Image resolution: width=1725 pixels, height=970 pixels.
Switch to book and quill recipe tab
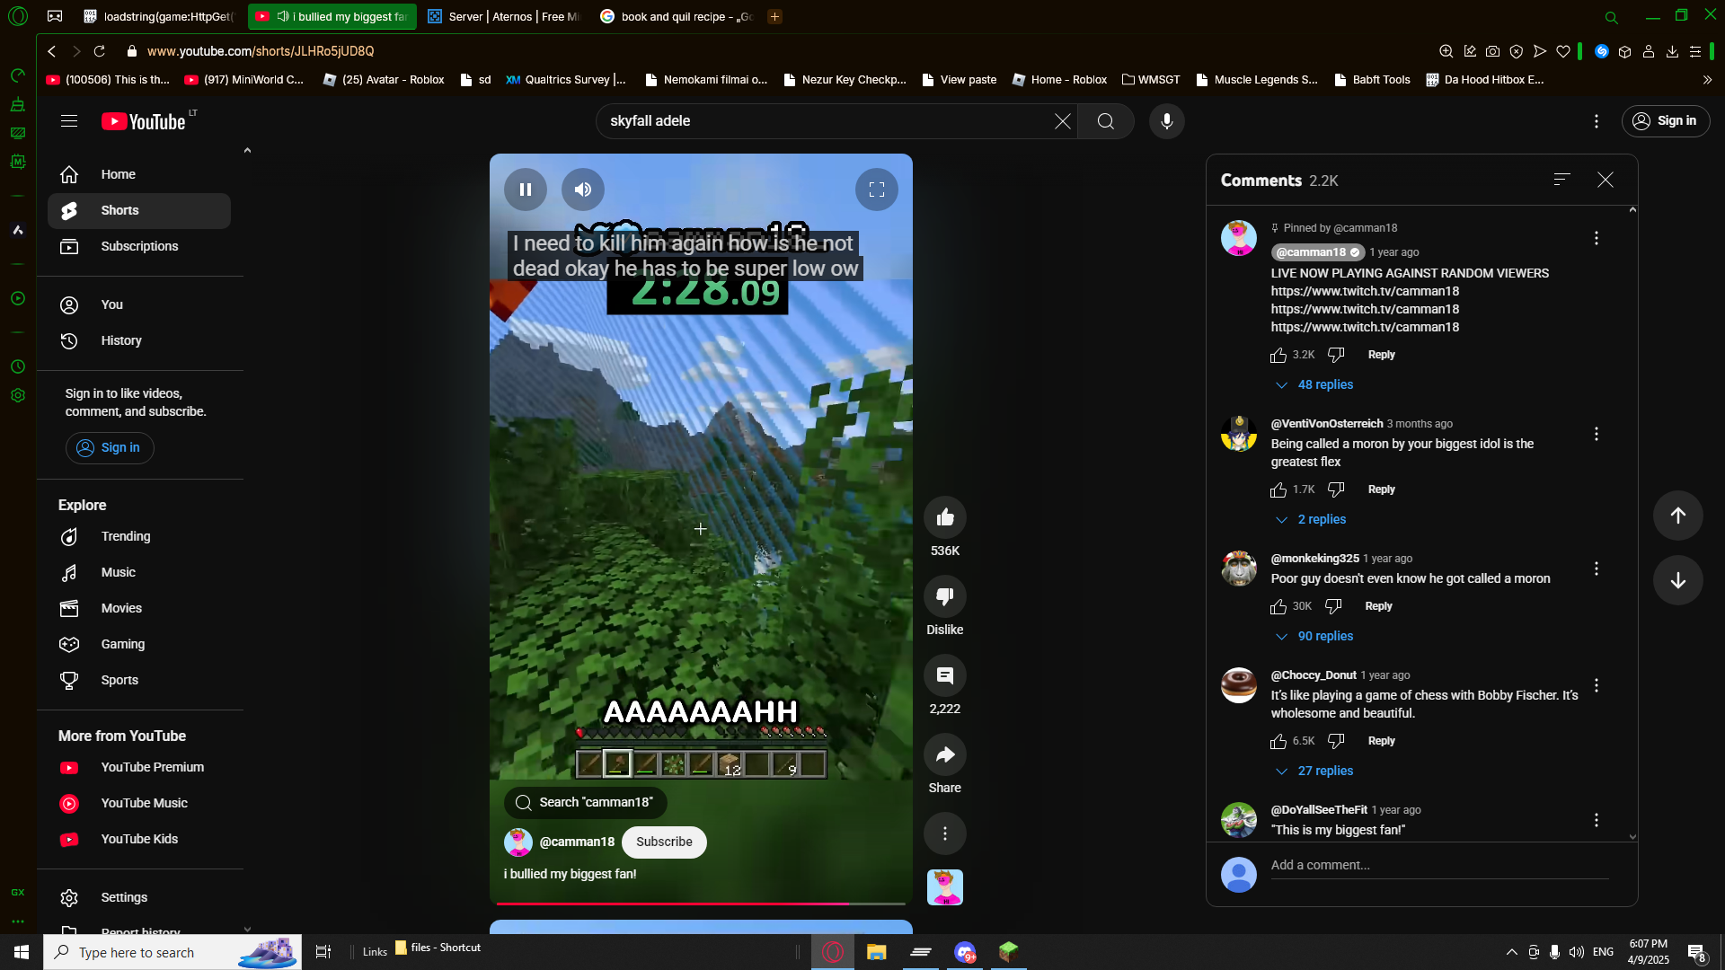[x=677, y=16]
